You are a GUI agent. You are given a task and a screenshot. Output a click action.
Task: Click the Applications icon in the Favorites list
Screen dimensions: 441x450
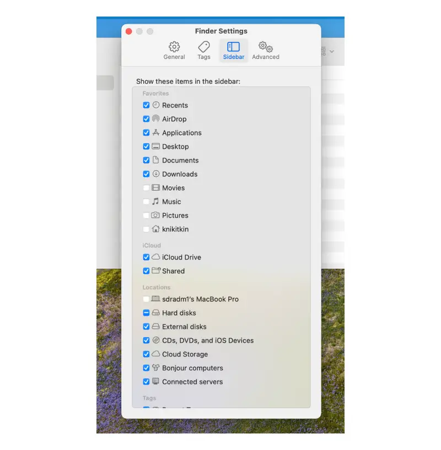pos(157,133)
